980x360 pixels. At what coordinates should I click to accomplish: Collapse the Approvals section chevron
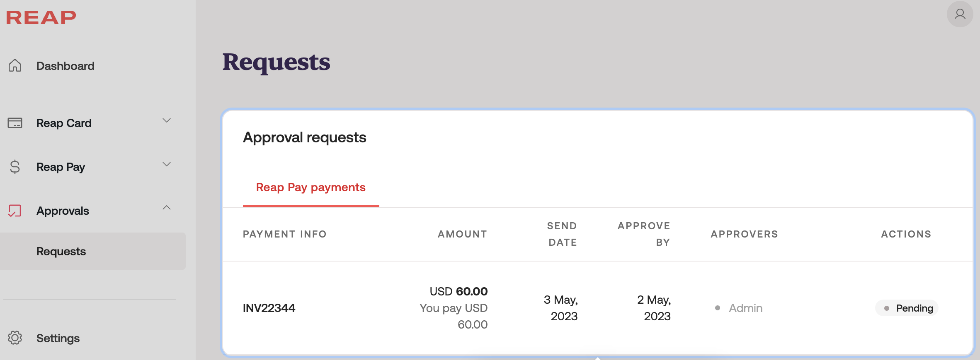point(167,208)
